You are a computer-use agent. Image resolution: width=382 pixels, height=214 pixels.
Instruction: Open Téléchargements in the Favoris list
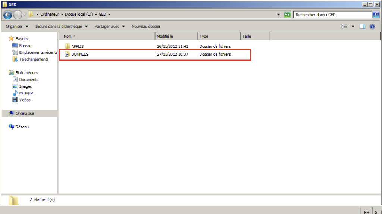coord(34,59)
